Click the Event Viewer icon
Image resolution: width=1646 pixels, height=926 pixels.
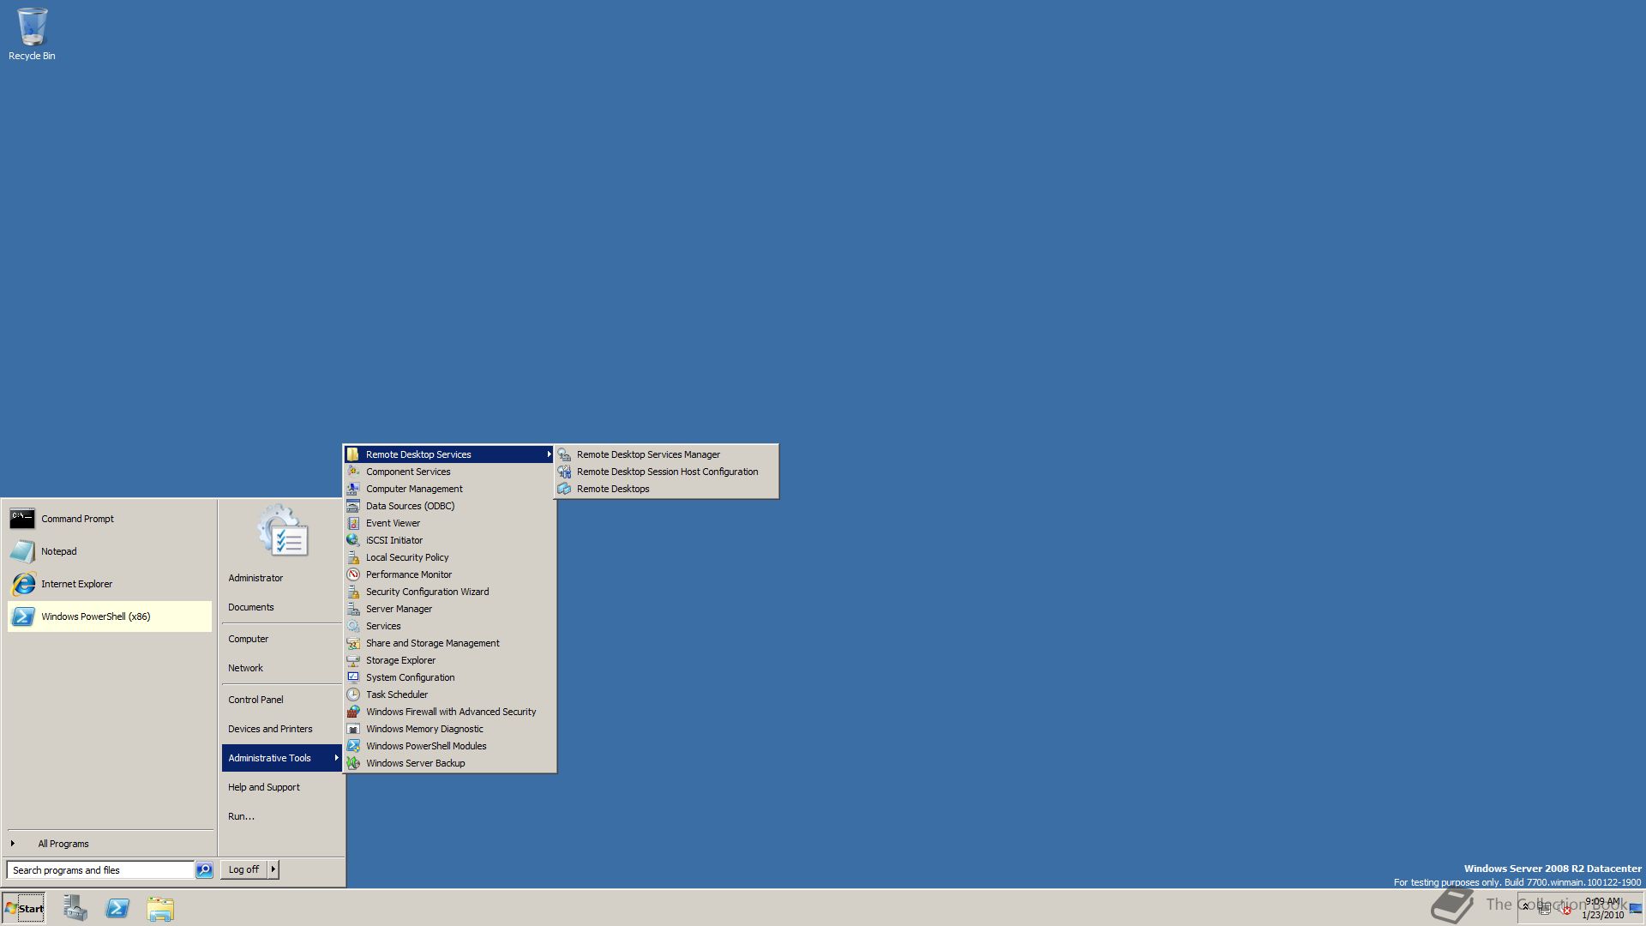point(353,523)
